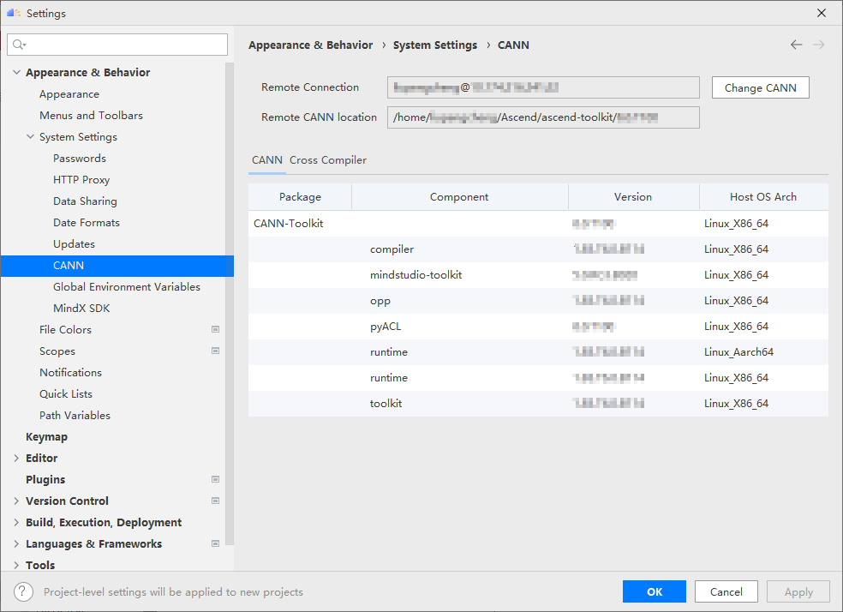Switch to the Cross Compiler tab
The width and height of the screenshot is (843, 612).
328,160
